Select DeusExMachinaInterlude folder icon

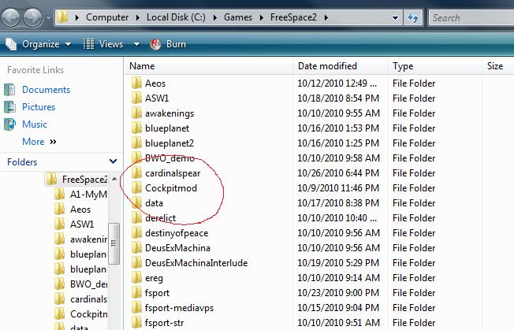pos(136,263)
